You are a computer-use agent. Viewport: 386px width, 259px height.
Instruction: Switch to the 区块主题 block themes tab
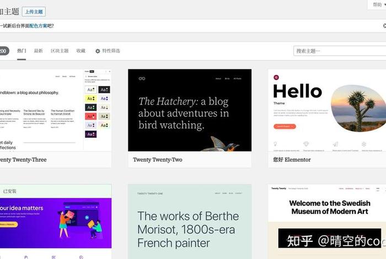[60, 51]
